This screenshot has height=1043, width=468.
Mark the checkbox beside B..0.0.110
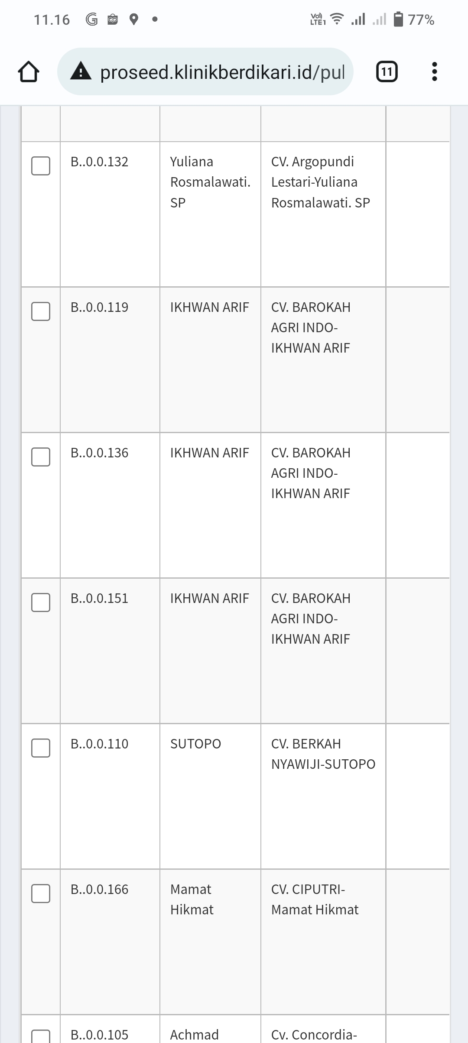point(41,748)
